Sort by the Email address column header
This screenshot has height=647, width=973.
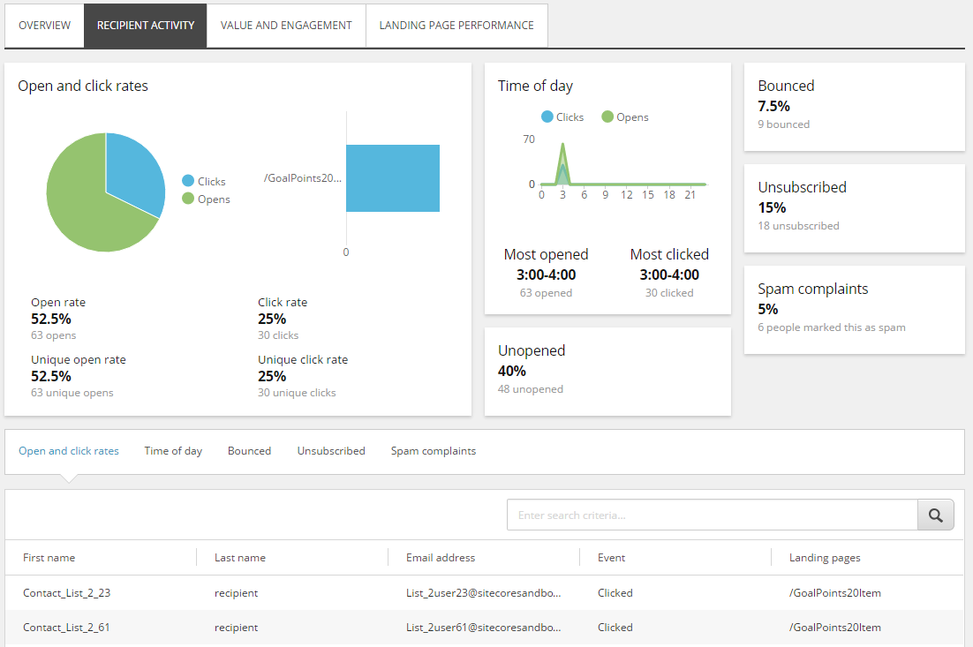click(441, 558)
